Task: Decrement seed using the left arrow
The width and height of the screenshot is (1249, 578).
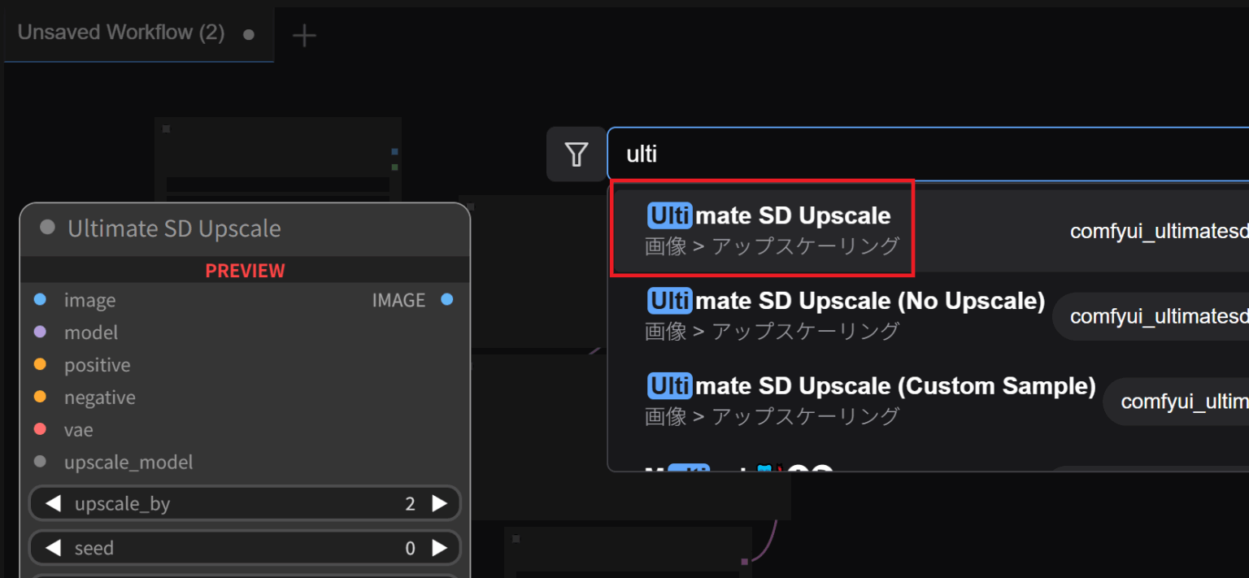Action: (51, 547)
